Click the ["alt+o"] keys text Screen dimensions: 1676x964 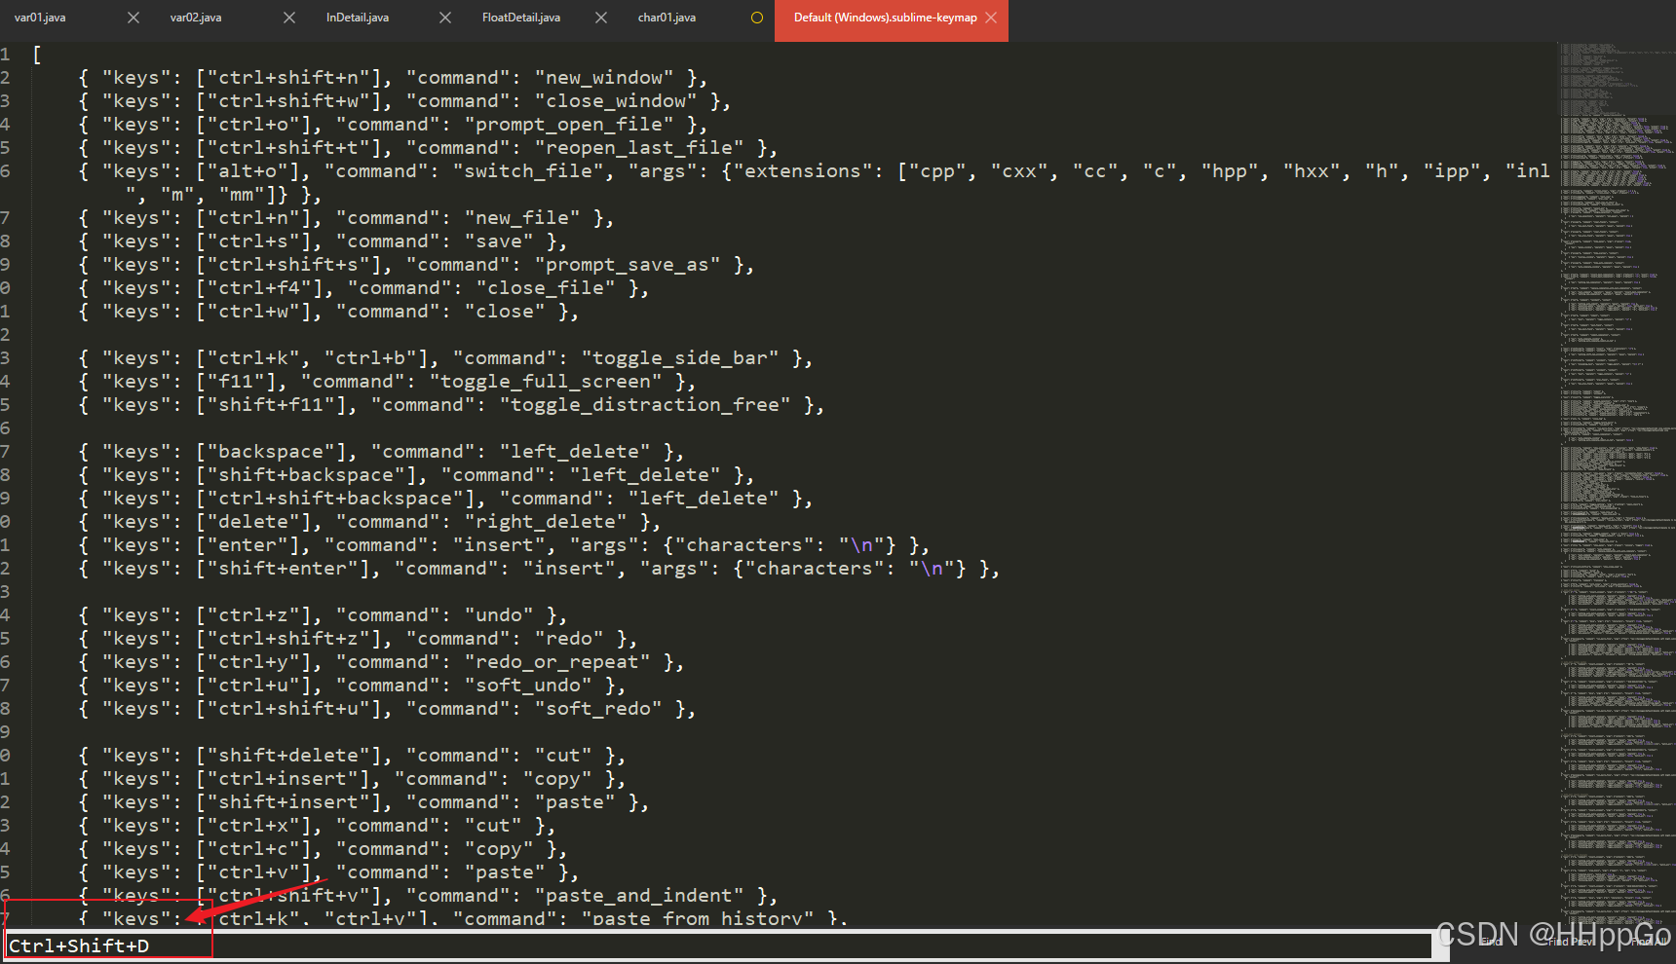[252, 171]
